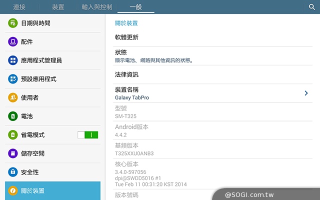The height and width of the screenshot is (200, 320).
Task: Open 狀態 to view battery and network info
Action: pyautogui.click(x=210, y=56)
